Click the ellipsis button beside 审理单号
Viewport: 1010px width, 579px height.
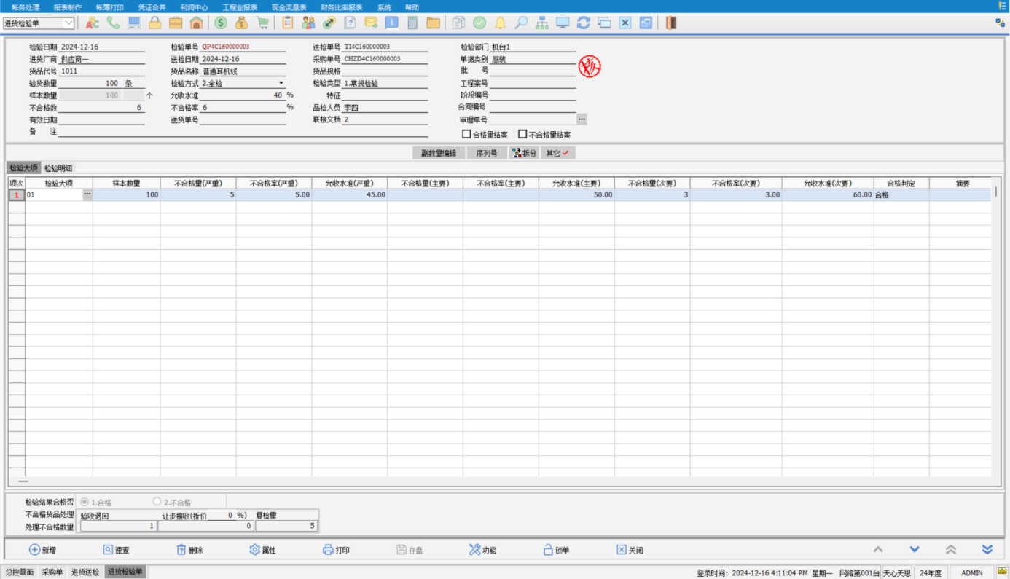click(582, 119)
